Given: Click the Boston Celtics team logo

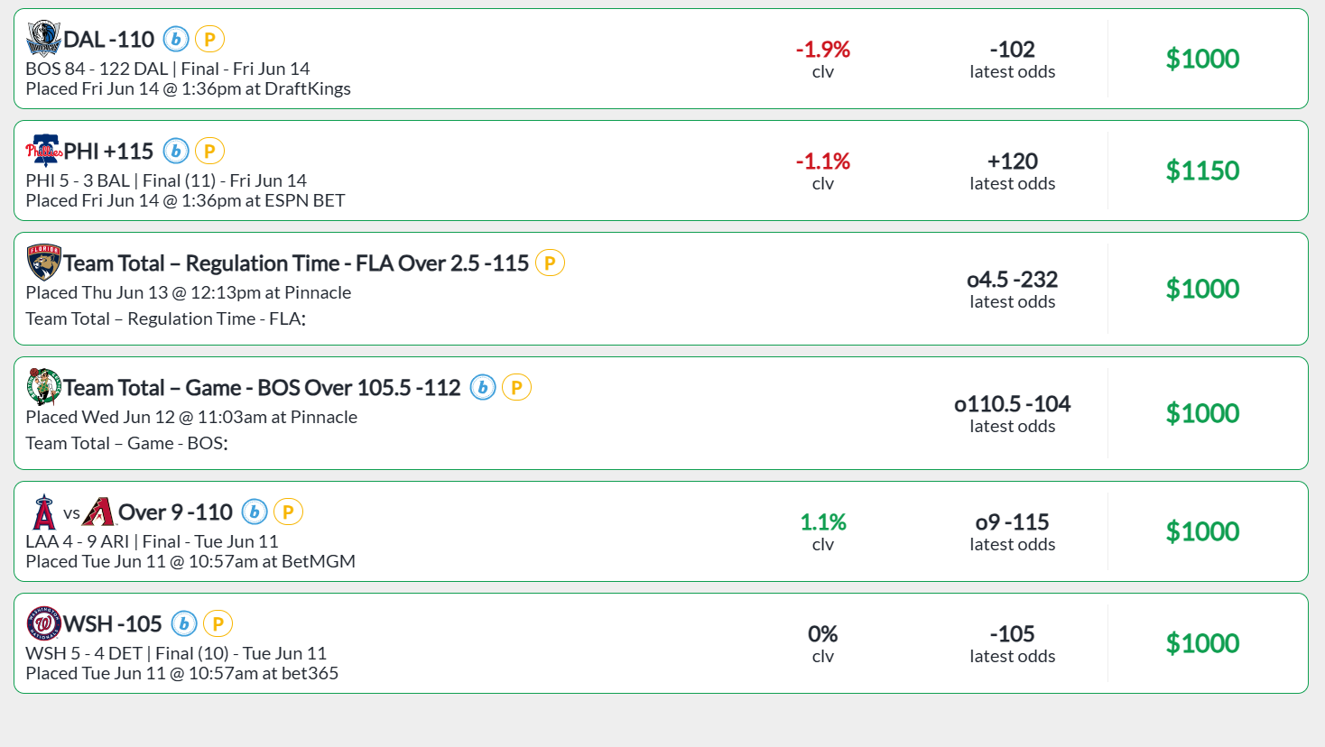Looking at the screenshot, I should pos(43,387).
